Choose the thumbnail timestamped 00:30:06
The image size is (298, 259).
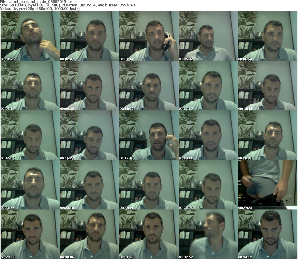tap(90, 234)
